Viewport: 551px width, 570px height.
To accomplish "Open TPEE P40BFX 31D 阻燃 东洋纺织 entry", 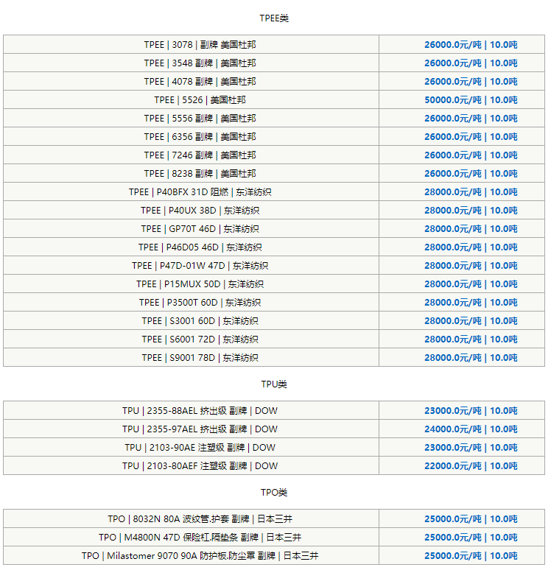I will [x=200, y=192].
